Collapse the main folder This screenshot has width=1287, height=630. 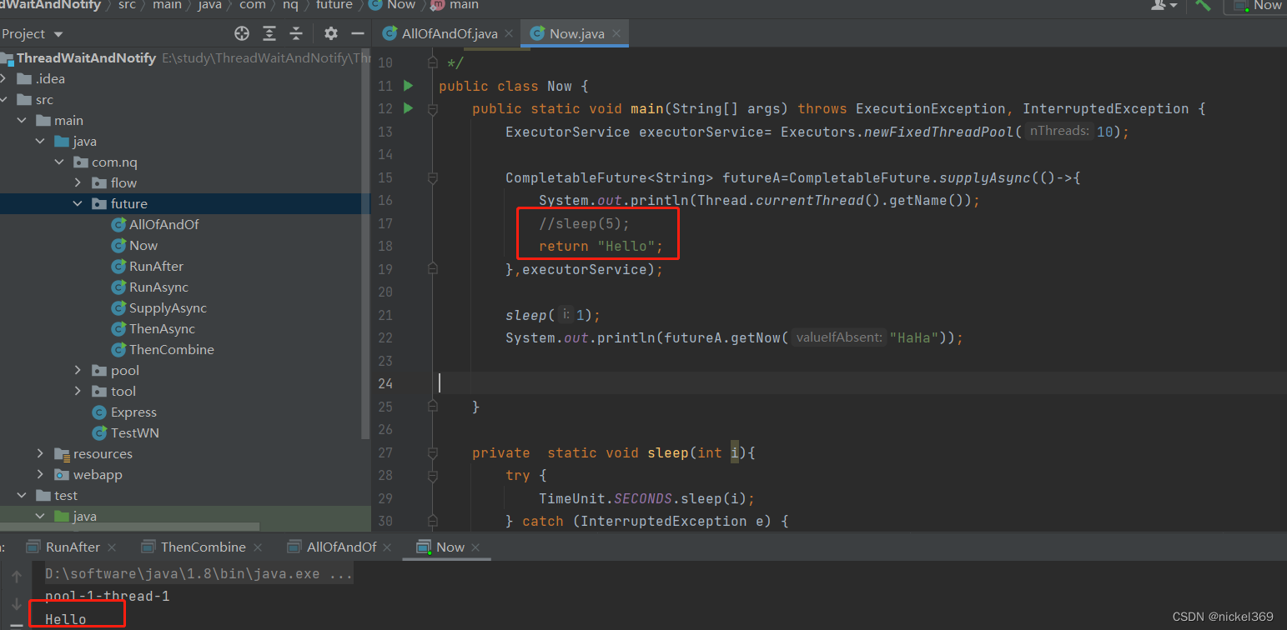pos(23,121)
